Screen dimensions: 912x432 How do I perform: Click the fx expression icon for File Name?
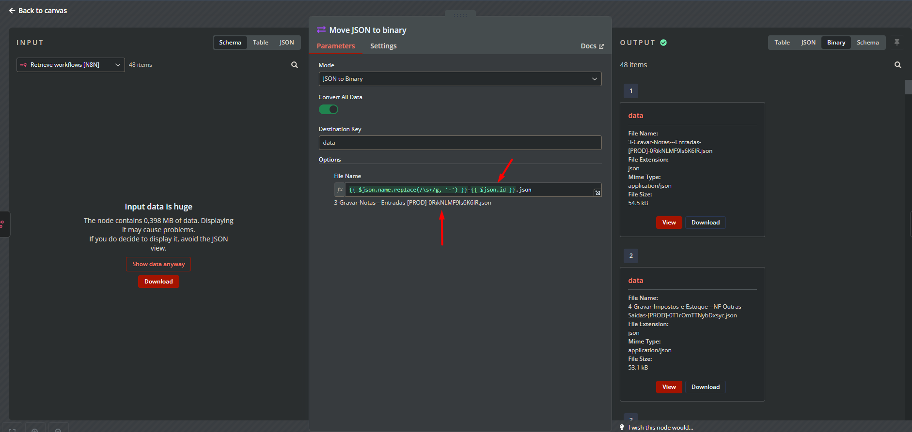coord(340,190)
